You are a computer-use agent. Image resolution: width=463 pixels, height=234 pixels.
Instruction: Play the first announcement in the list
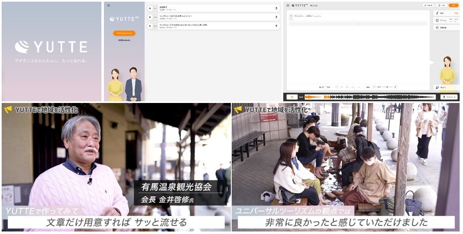[x=150, y=8]
